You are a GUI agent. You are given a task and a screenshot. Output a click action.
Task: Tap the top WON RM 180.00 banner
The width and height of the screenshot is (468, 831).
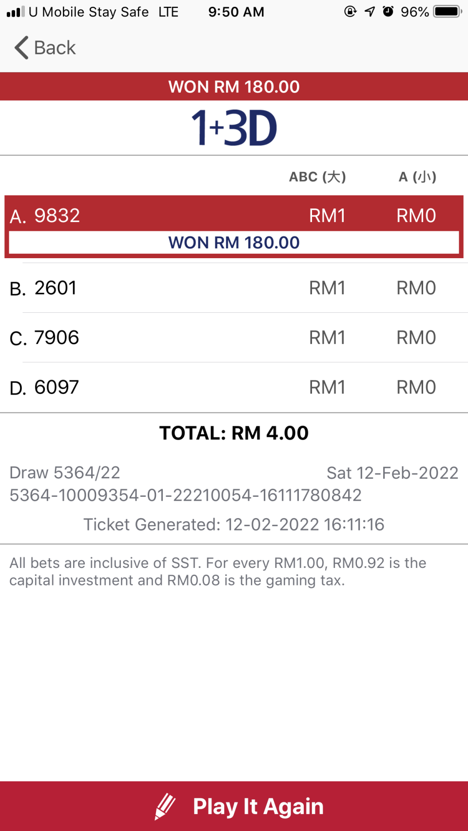click(234, 87)
